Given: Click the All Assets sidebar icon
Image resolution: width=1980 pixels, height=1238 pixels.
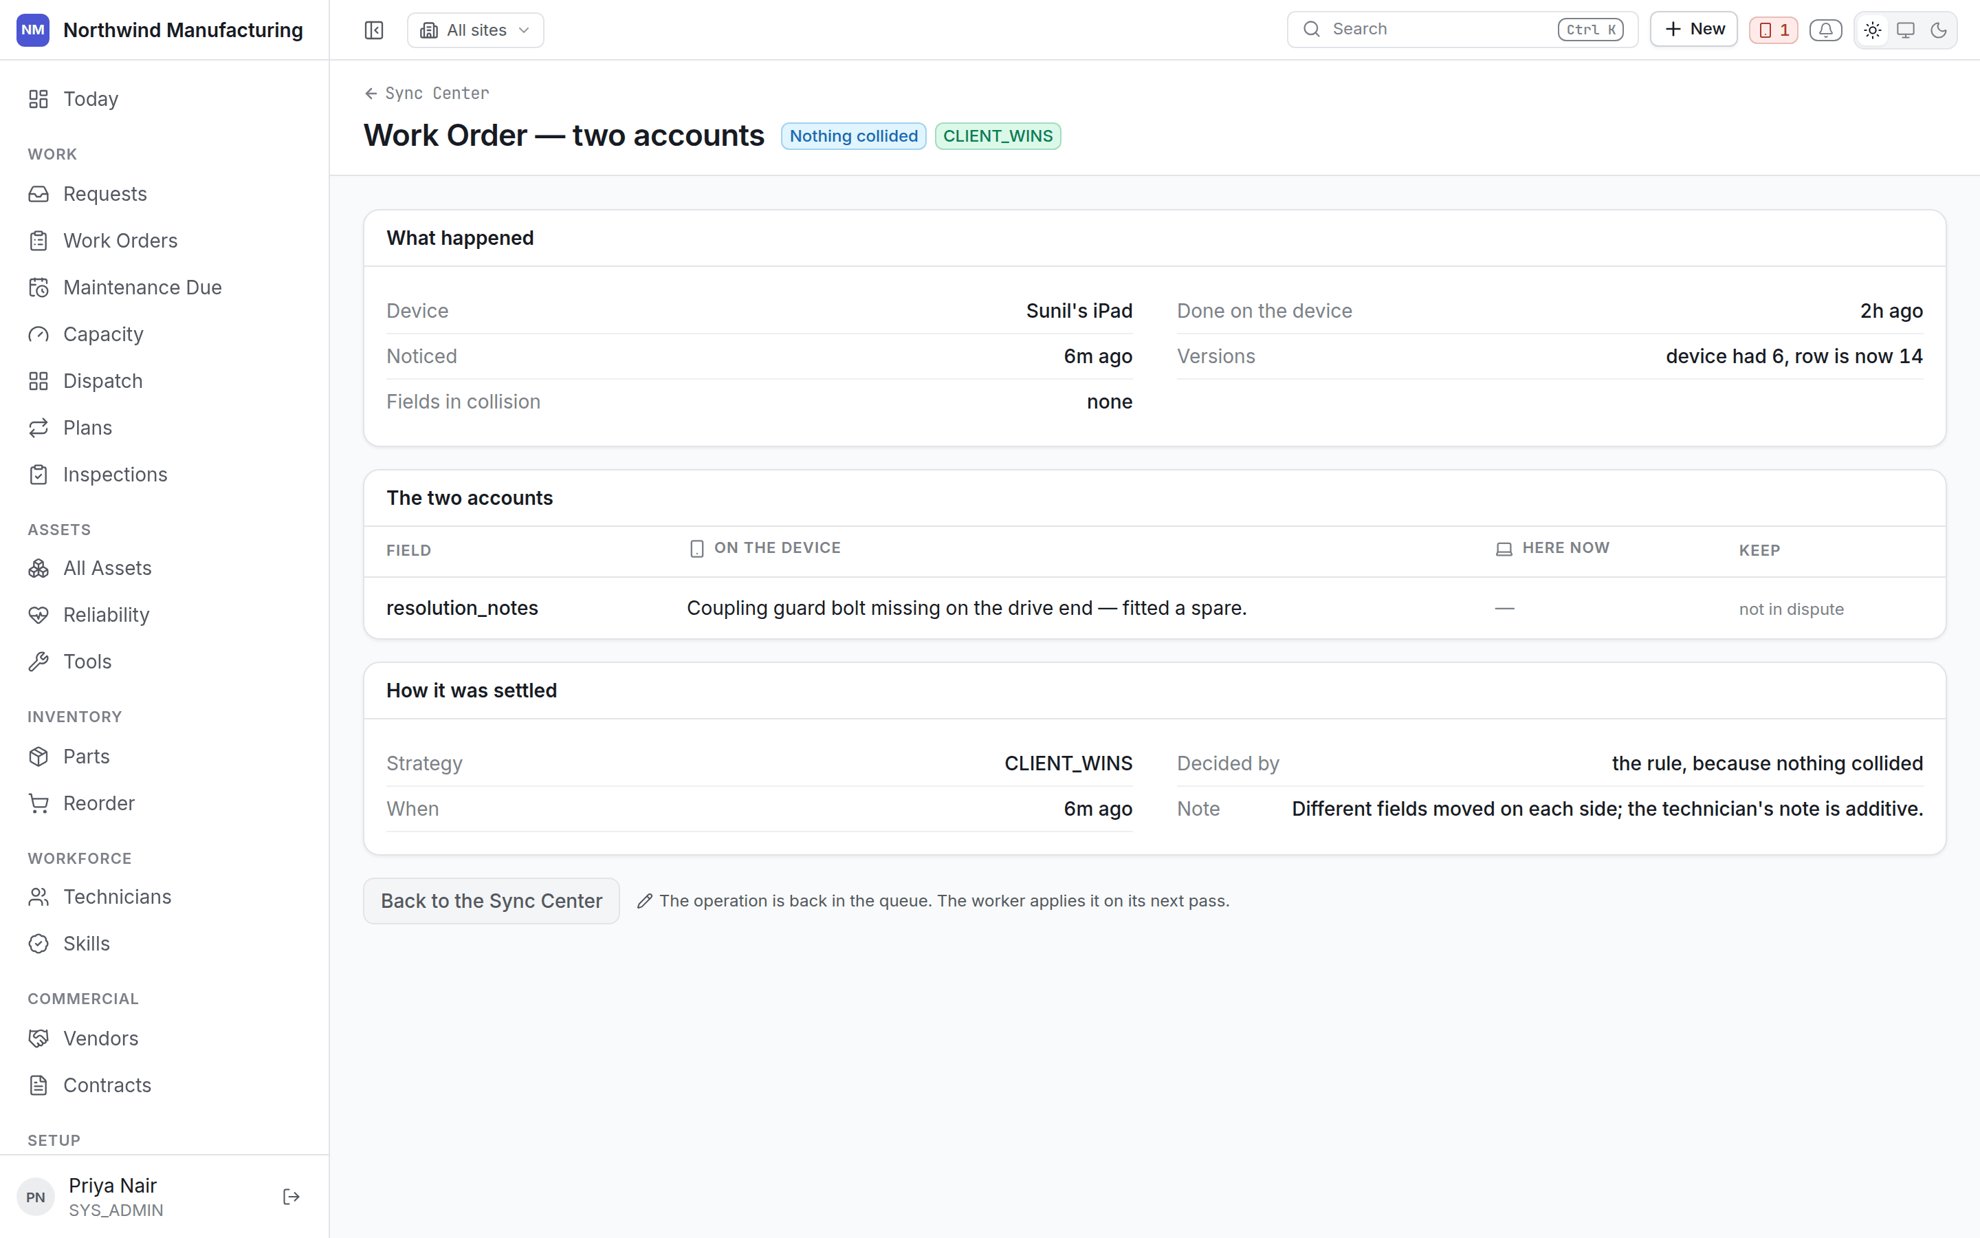Looking at the screenshot, I should [x=38, y=568].
